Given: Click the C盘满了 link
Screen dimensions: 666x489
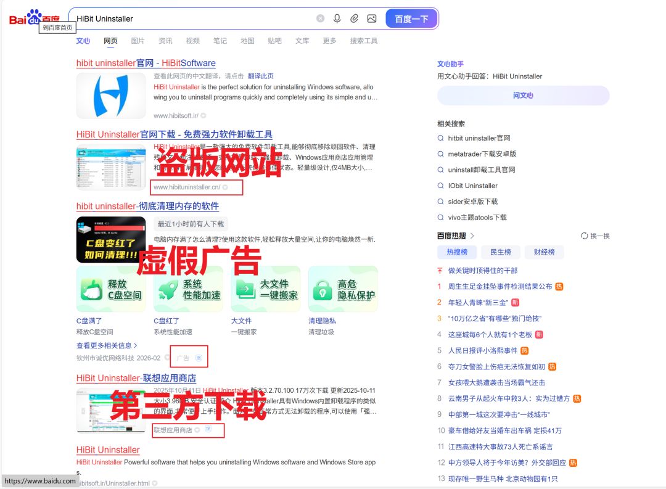Looking at the screenshot, I should pyautogui.click(x=89, y=321).
